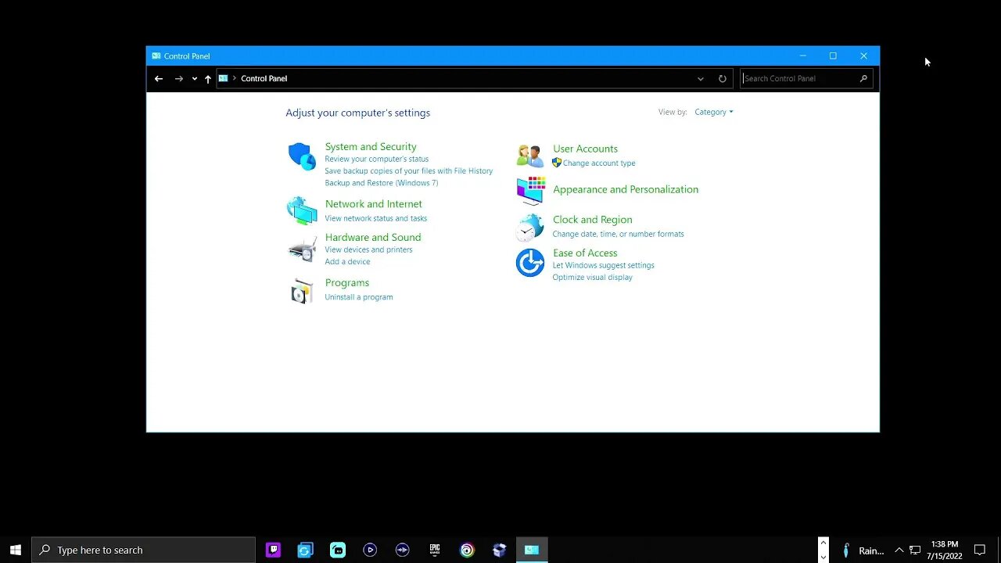Screen dimensions: 1001x563
Task: Open the Hardware and Sound printer icon
Action: pyautogui.click(x=302, y=249)
